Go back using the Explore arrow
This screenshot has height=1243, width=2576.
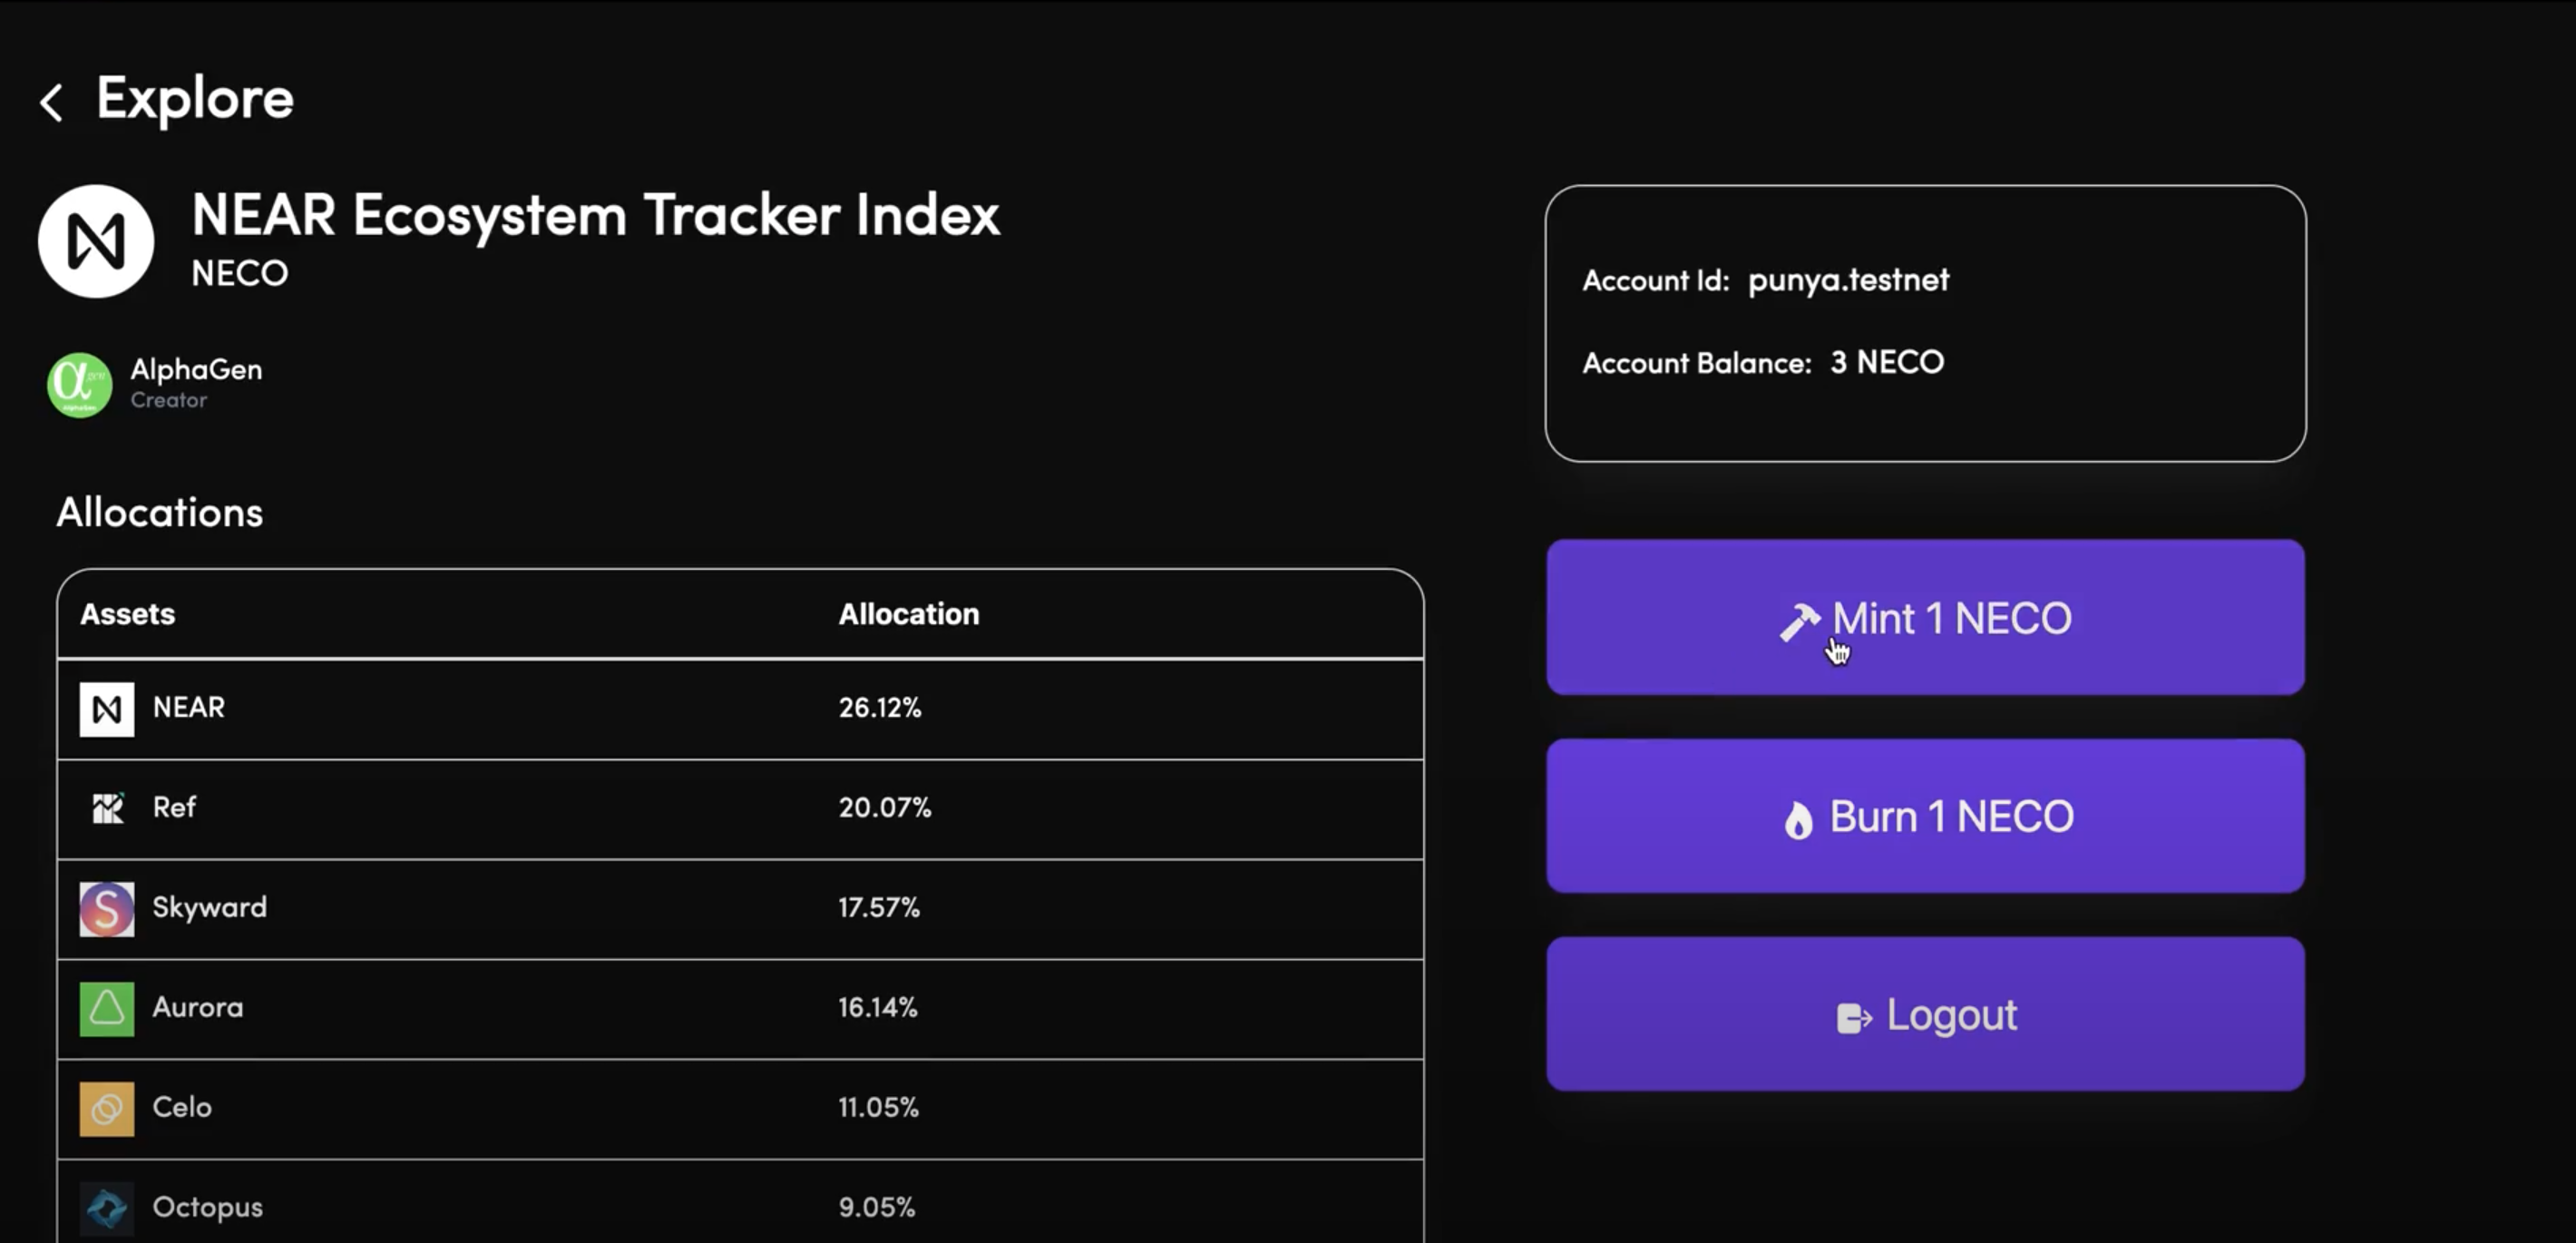[x=51, y=102]
